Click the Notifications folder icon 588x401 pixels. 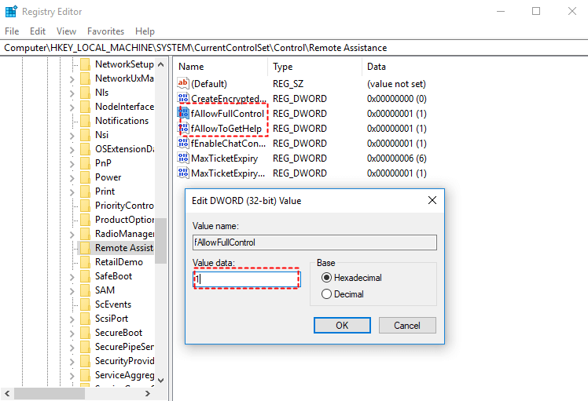(86, 121)
